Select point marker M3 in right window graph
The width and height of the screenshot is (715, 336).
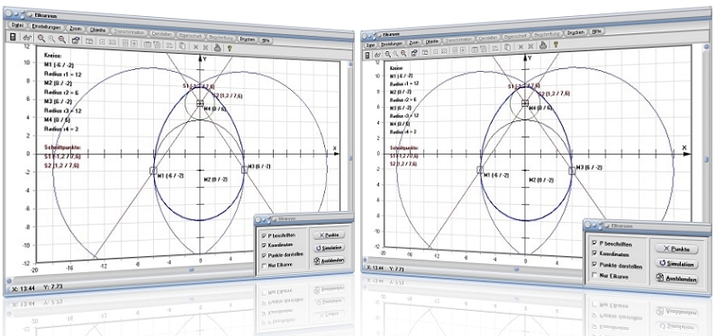point(572,171)
